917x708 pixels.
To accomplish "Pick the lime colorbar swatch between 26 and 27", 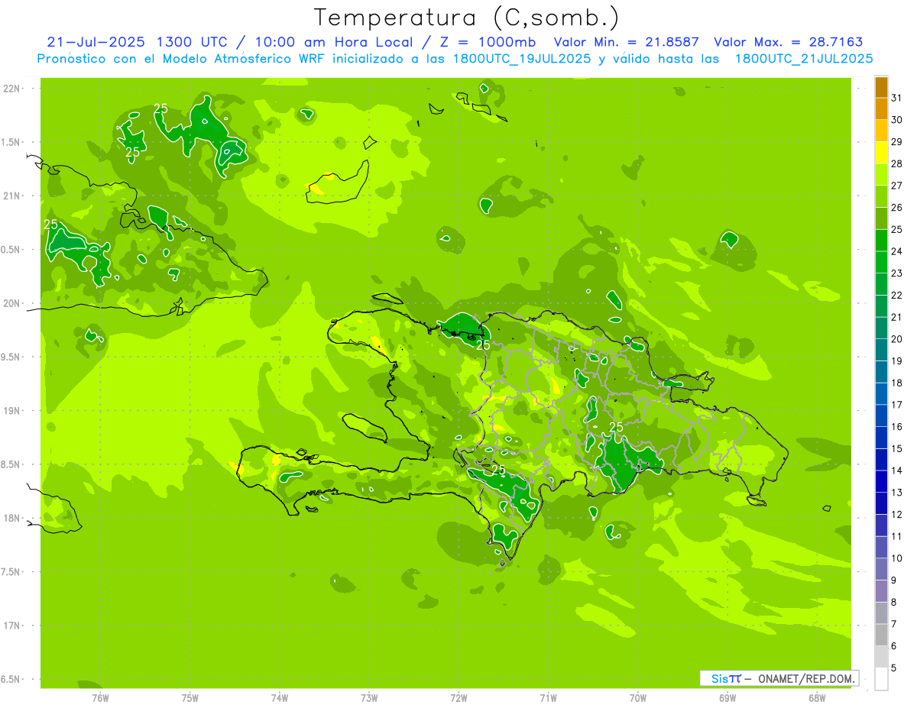I will click(x=881, y=196).
